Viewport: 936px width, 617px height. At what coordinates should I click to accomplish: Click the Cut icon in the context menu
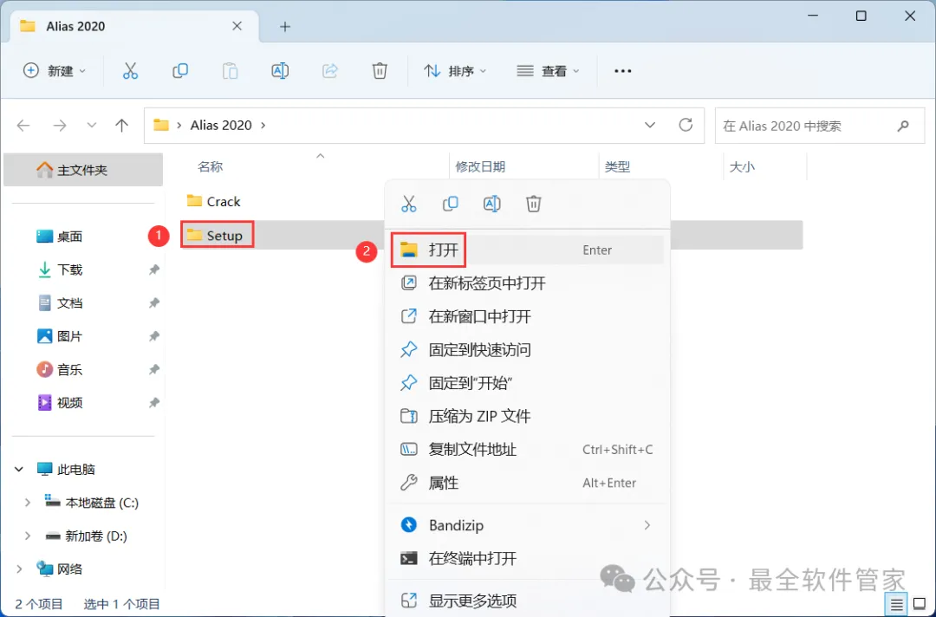pos(409,204)
